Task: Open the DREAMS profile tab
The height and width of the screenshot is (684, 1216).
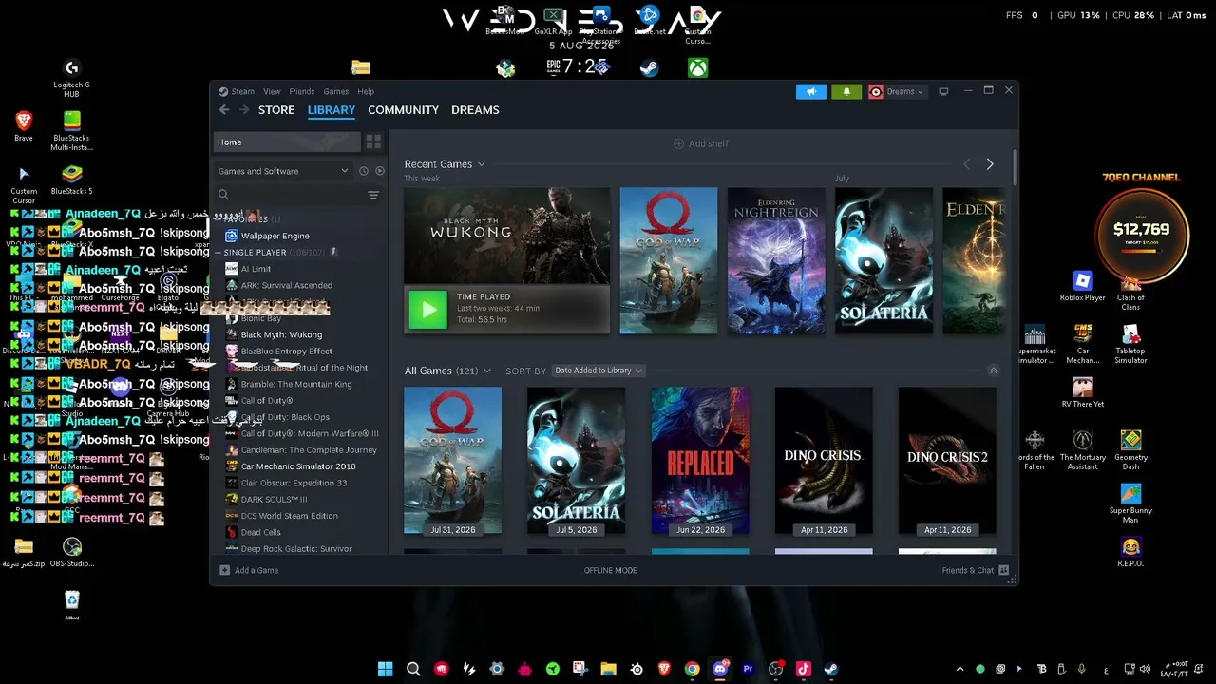Action: [x=475, y=110]
